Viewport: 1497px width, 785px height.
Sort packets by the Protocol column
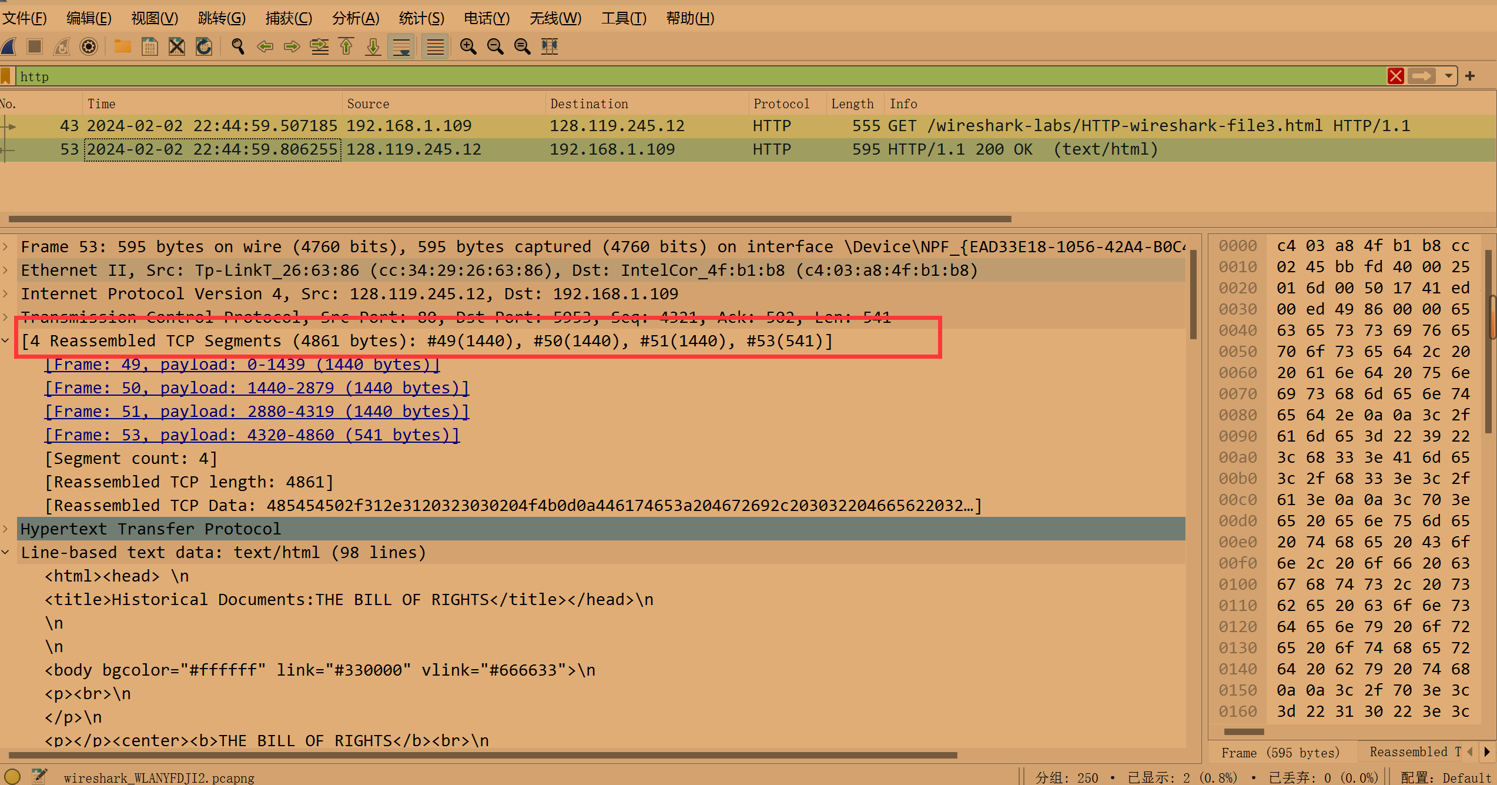click(x=788, y=103)
